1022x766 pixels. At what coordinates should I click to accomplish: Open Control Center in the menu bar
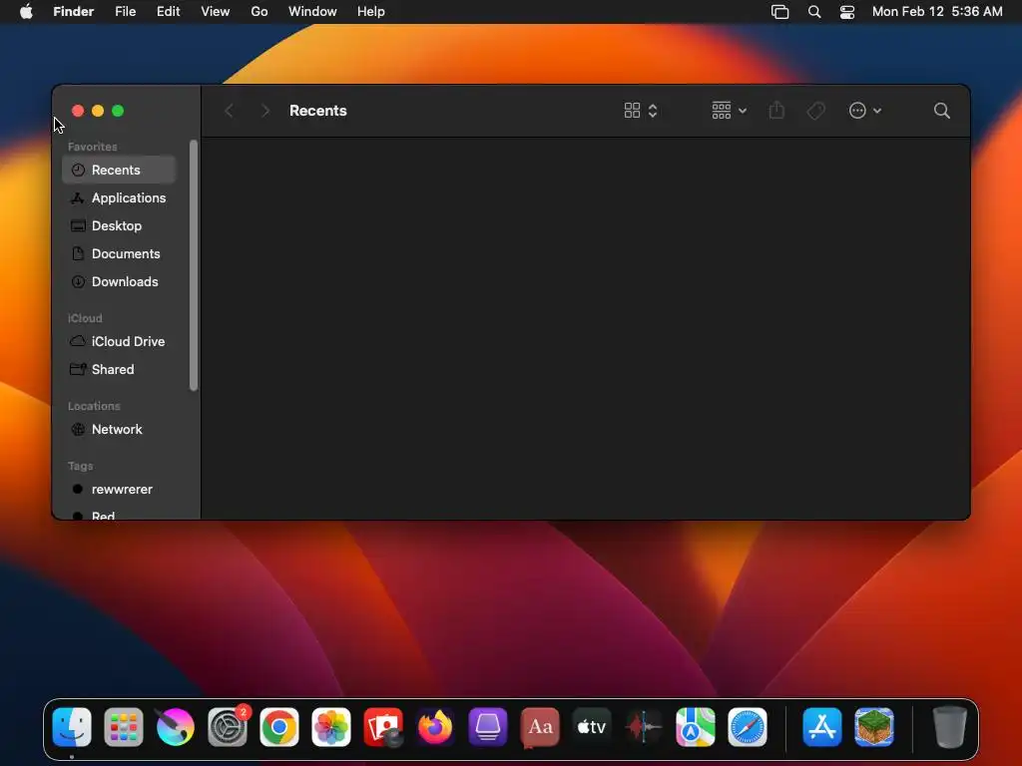point(846,12)
